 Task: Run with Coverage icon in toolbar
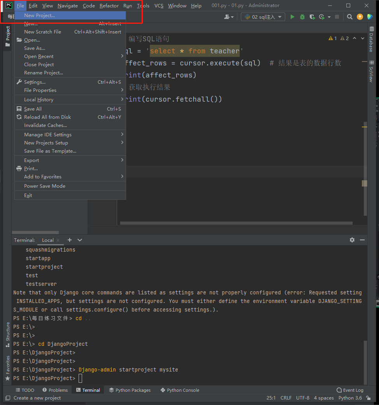312,17
